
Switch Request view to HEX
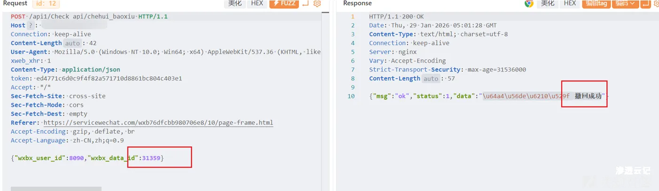tap(257, 3)
